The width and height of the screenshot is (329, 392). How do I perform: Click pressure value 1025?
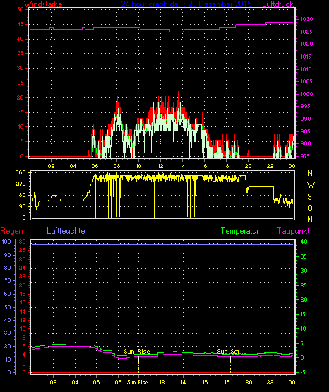[x=306, y=32]
